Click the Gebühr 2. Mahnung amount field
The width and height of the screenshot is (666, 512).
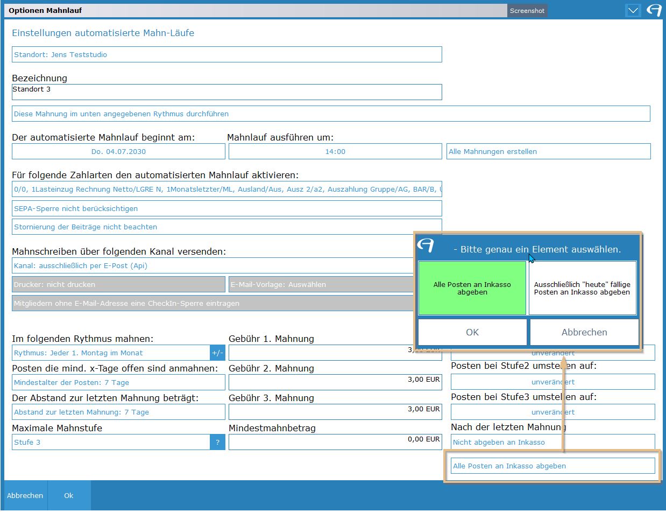335,382
